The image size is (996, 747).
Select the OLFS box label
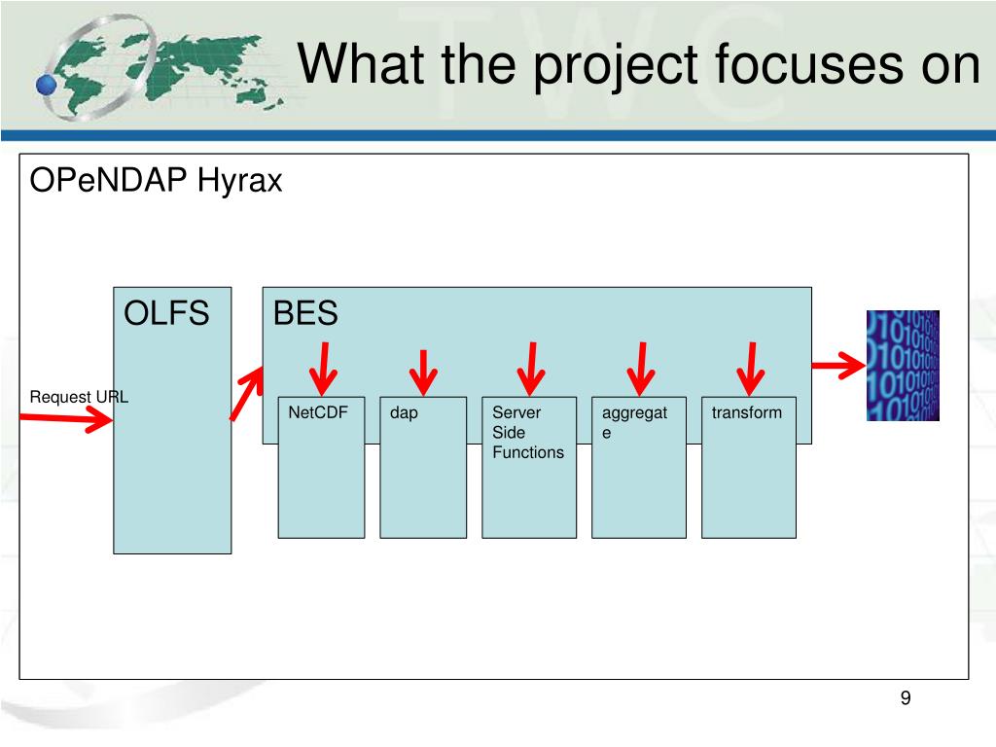coord(166,313)
